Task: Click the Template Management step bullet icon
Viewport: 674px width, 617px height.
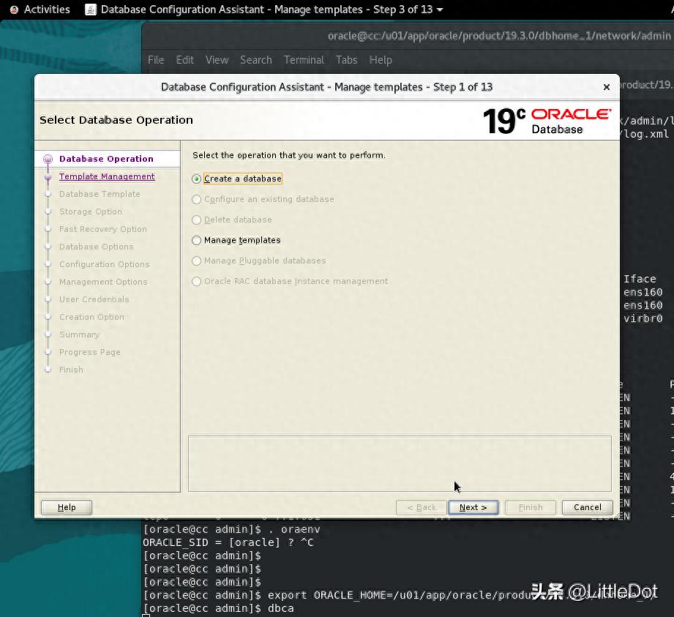Action: [48, 176]
